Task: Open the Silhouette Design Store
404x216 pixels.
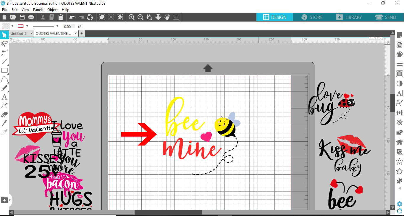Action: [x=312, y=17]
